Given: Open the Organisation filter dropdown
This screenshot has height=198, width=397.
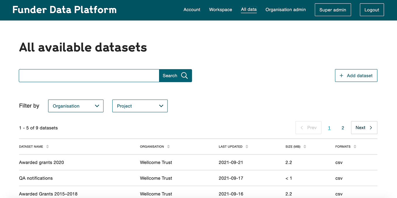Looking at the screenshot, I should 75,106.
